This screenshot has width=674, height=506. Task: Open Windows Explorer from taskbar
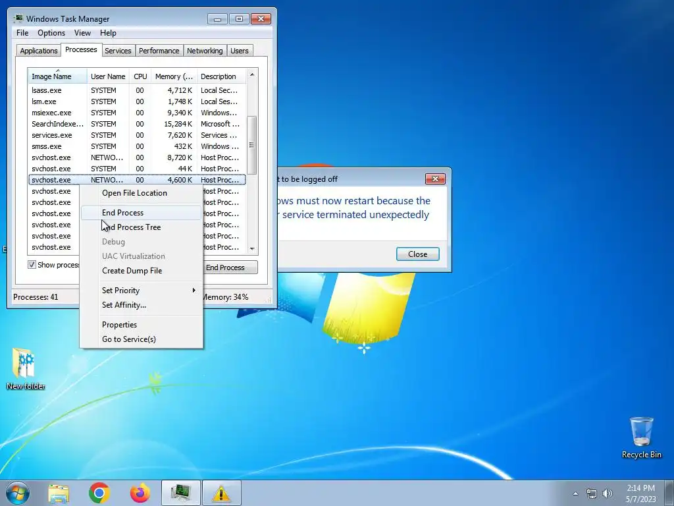tap(59, 493)
